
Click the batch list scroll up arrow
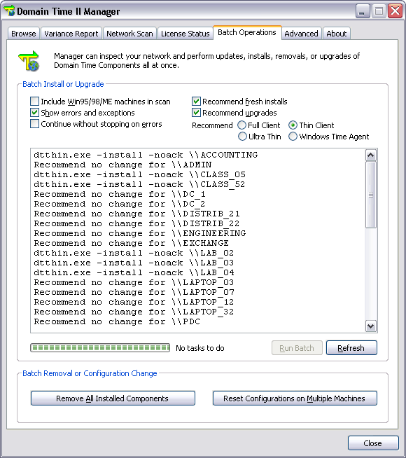pyautogui.click(x=371, y=155)
